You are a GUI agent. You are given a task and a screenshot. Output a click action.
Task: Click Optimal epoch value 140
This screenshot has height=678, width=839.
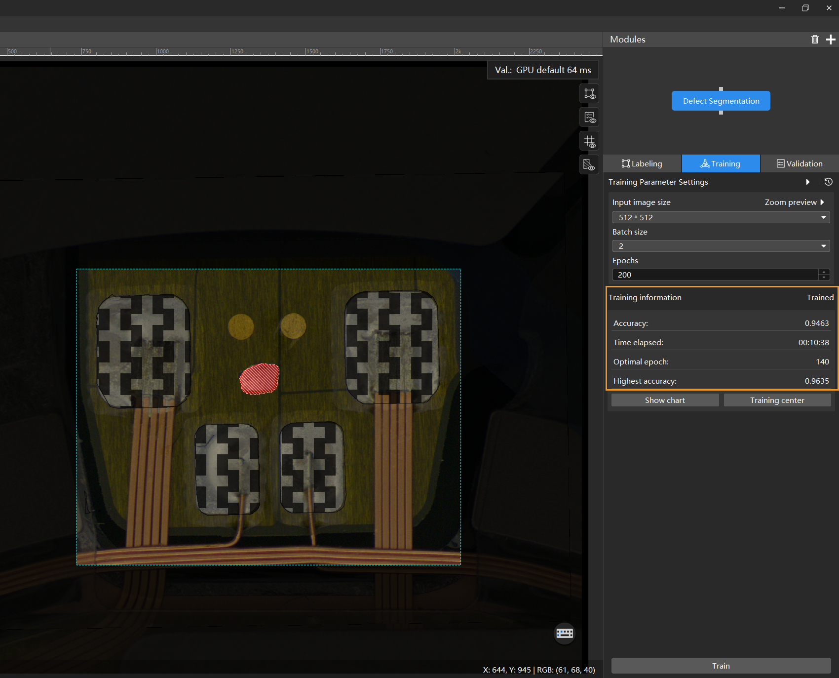(822, 361)
